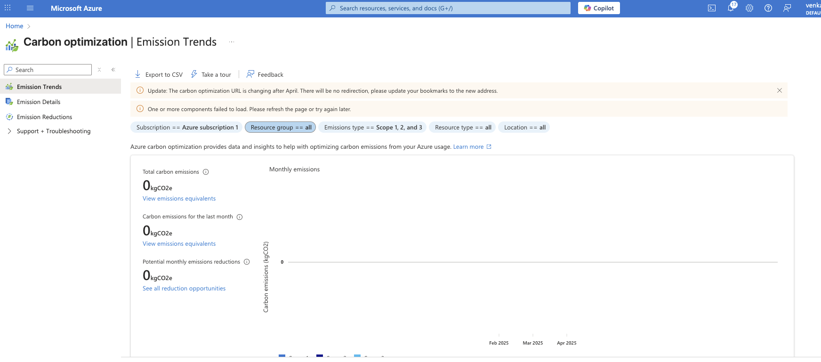Viewport: 821px width, 362px height.
Task: Click info icon beside Total carbon emissions
Action: tap(206, 172)
